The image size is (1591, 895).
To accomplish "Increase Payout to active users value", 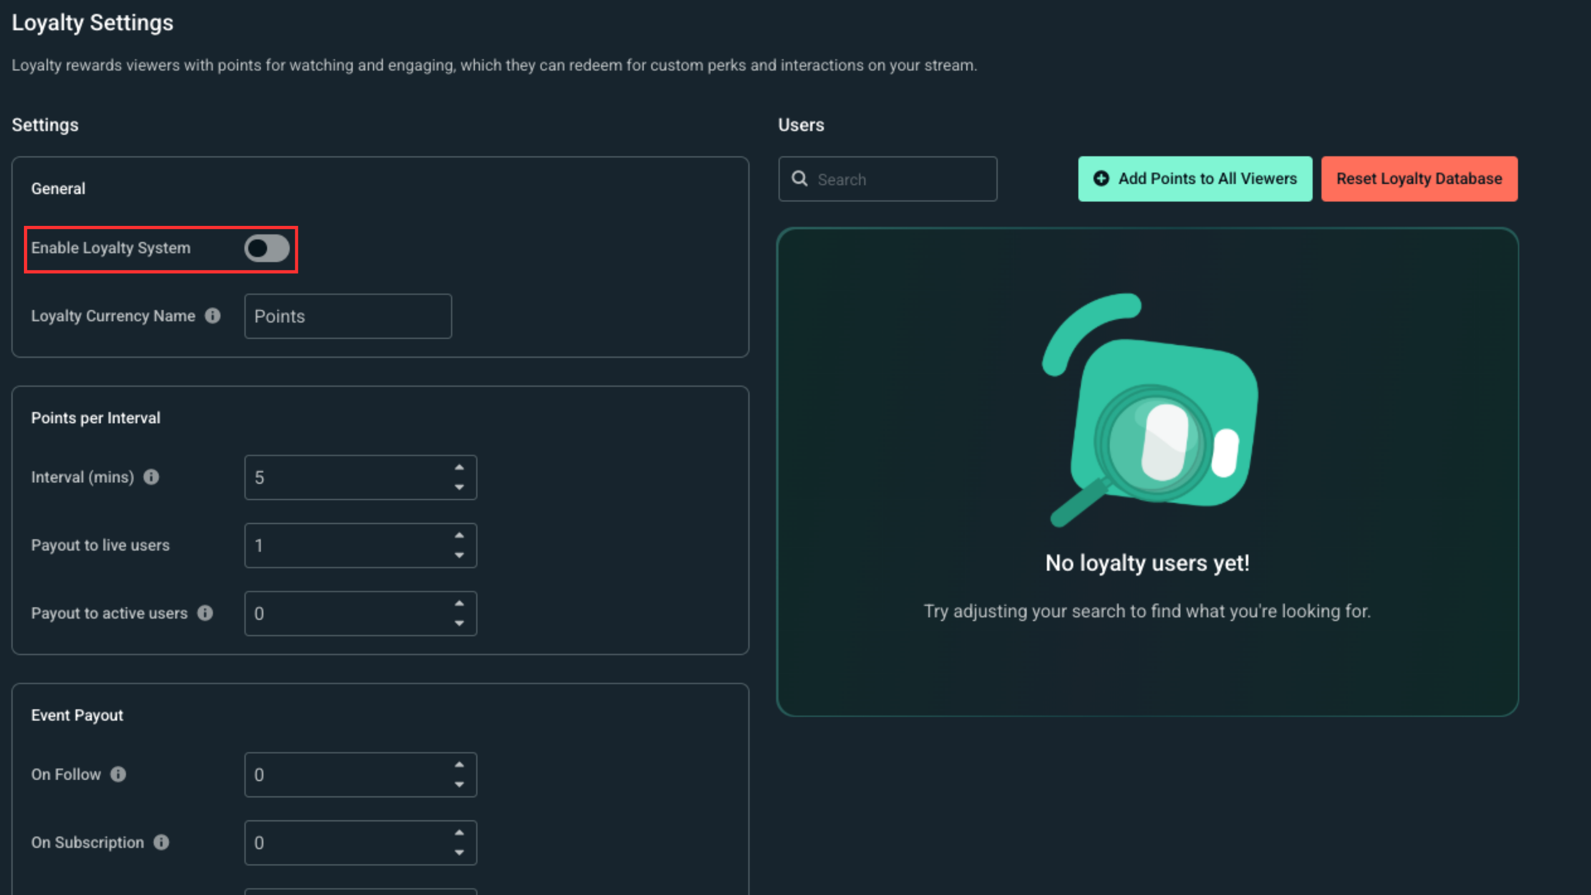I will click(x=459, y=603).
